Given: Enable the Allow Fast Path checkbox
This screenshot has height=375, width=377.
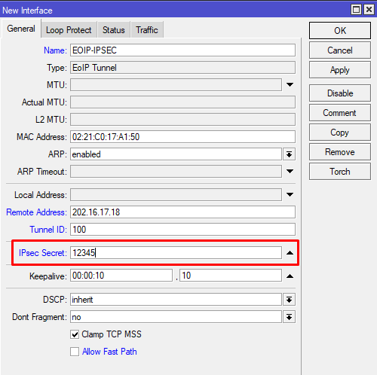Looking at the screenshot, I should (75, 352).
